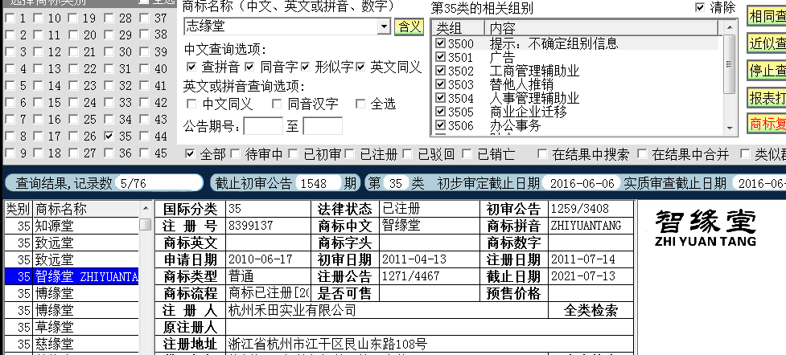786x355 pixels.
Task: Enable 中文同义 option
Action: coord(191,104)
